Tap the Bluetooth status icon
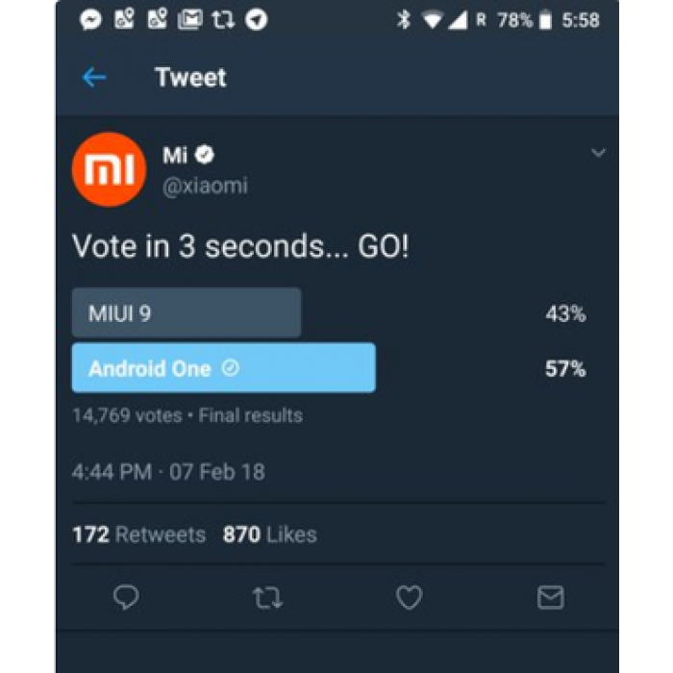The height and width of the screenshot is (673, 673). [404, 19]
